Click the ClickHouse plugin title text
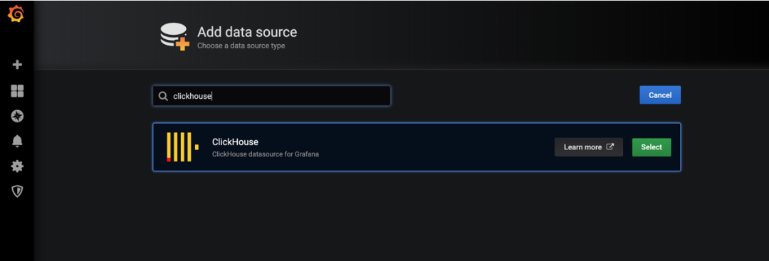 pos(235,142)
